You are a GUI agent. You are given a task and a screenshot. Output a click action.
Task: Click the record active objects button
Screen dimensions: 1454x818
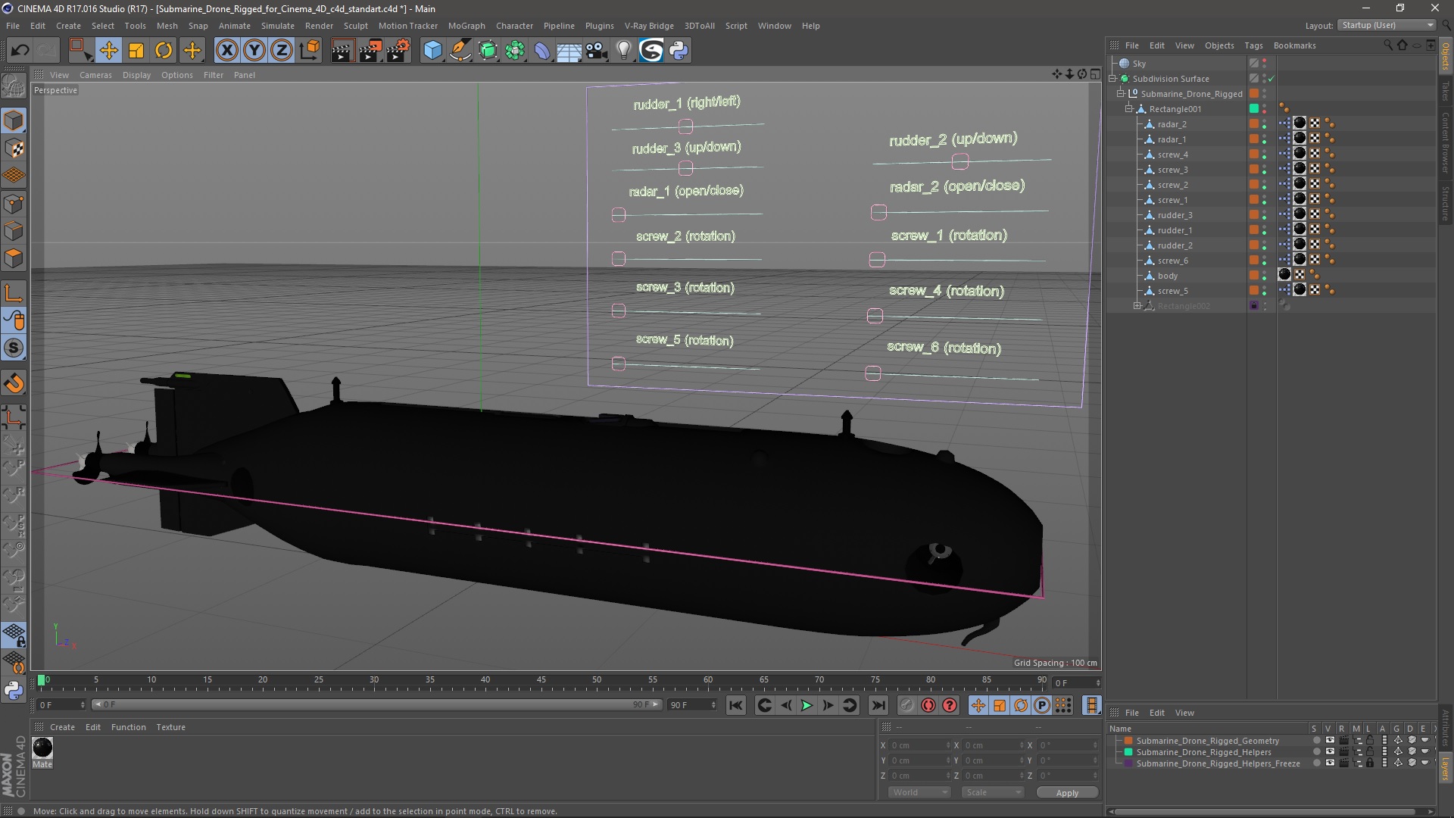(906, 705)
